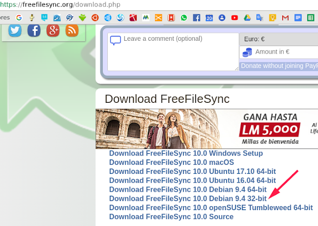Download FreeFileSync Debian 9.4 32-bit
Image resolution: width=318 pixels, height=226 pixels.
[188, 199]
